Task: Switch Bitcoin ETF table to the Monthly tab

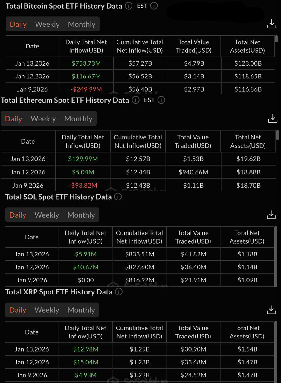Action: coord(82,24)
